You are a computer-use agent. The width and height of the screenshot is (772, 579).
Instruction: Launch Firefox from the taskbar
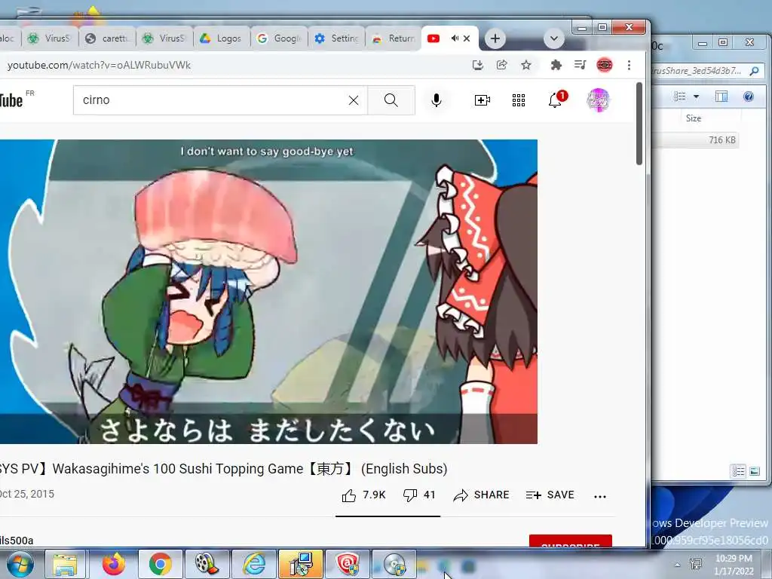[x=113, y=564]
